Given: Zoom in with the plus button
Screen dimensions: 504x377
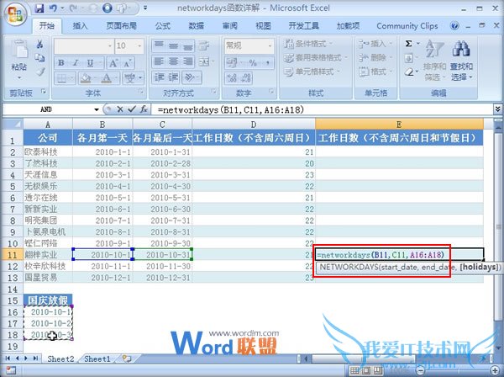Looking at the screenshot, I should tap(496, 370).
